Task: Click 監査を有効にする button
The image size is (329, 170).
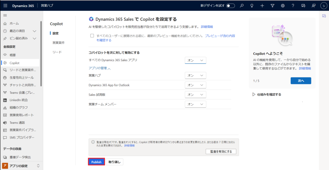Action: pos(220,152)
